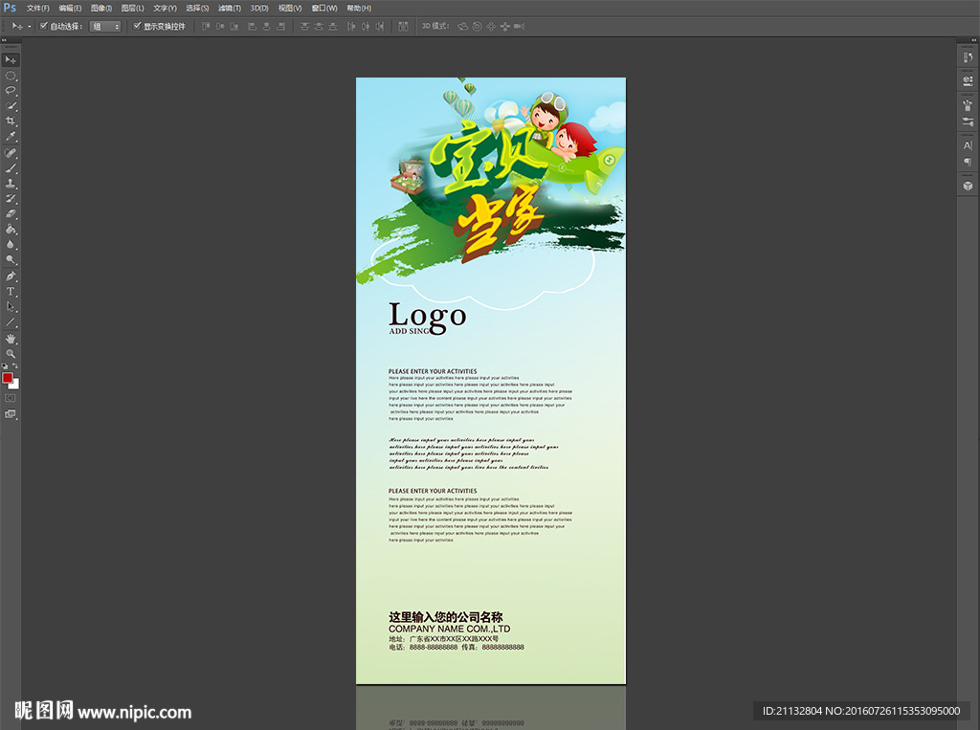This screenshot has height=730, width=980.
Task: Select the Crop tool
Action: click(11, 122)
